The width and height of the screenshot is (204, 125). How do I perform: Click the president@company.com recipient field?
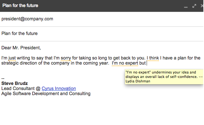pos(102,19)
